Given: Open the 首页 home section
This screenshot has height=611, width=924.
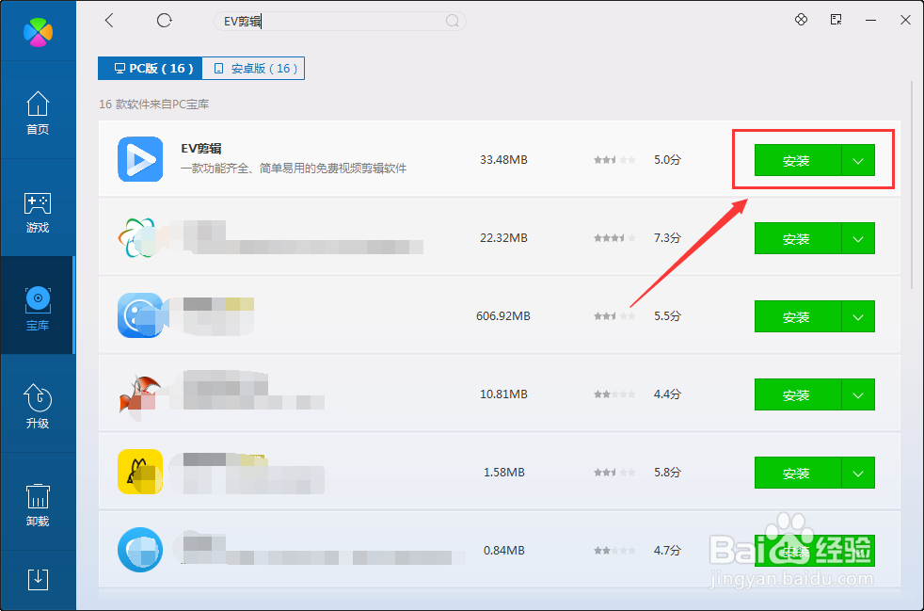Looking at the screenshot, I should [38, 113].
